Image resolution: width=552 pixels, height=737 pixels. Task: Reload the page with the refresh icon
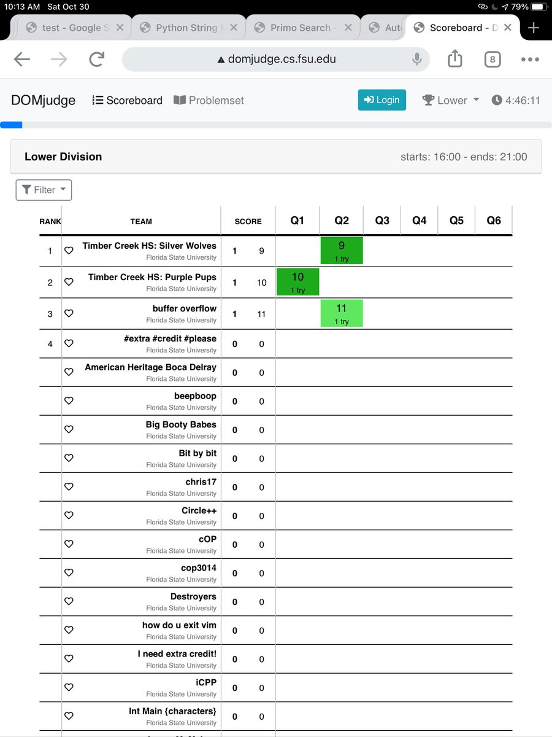click(96, 60)
